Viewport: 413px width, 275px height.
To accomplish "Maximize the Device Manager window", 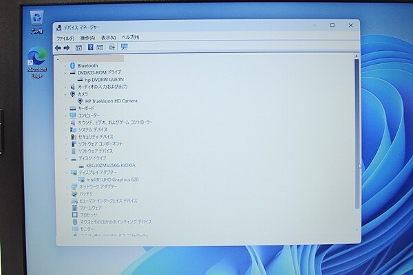I will (x=332, y=25).
